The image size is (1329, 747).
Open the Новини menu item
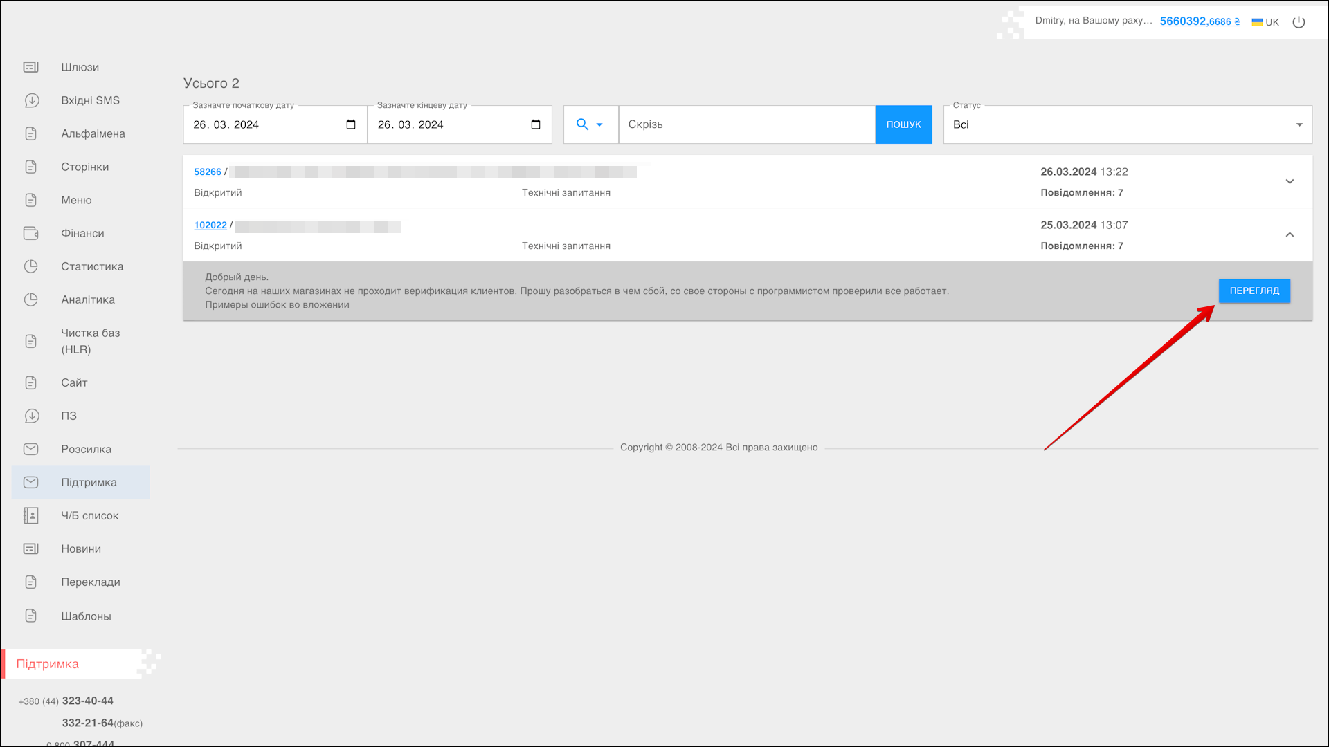81,548
